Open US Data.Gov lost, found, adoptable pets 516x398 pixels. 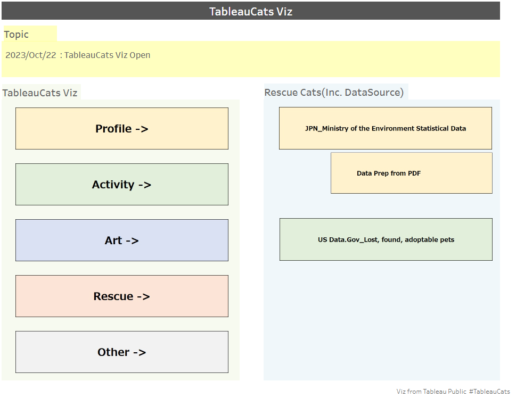(386, 239)
